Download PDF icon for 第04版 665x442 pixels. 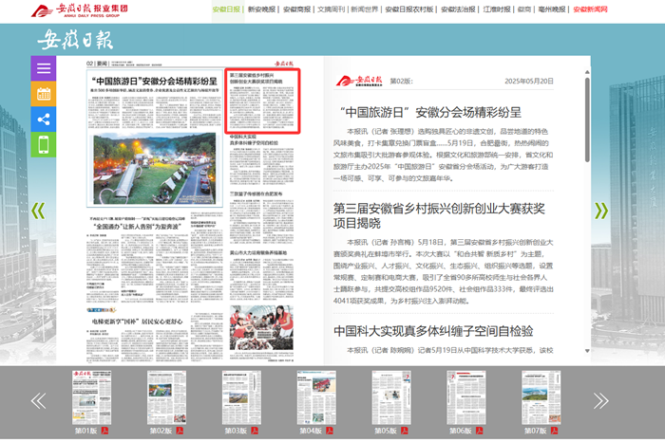click(331, 431)
